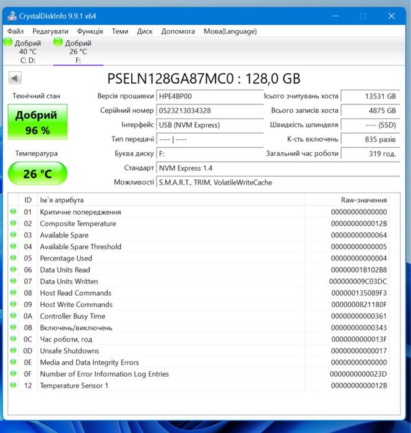
Task: Click the interface field USB (NVM Express)
Action: (210, 125)
